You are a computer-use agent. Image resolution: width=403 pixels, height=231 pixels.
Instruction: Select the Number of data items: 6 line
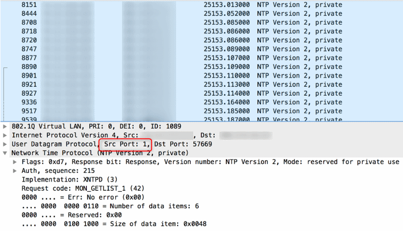[110, 206]
